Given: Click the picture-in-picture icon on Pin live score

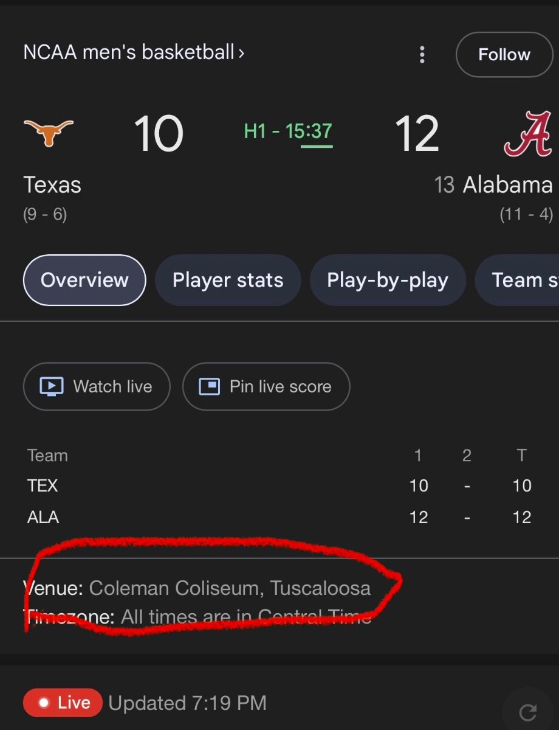Looking at the screenshot, I should pos(210,386).
